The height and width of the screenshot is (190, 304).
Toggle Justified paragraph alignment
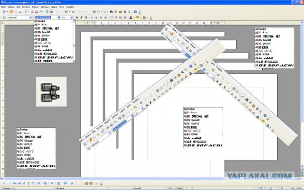(105, 18)
